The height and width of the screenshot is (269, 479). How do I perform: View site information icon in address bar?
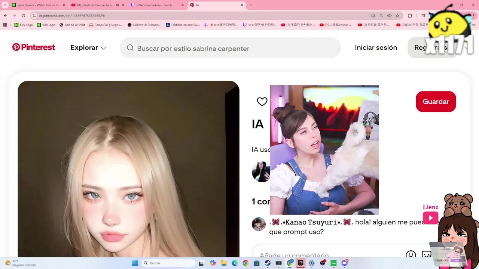[34, 16]
